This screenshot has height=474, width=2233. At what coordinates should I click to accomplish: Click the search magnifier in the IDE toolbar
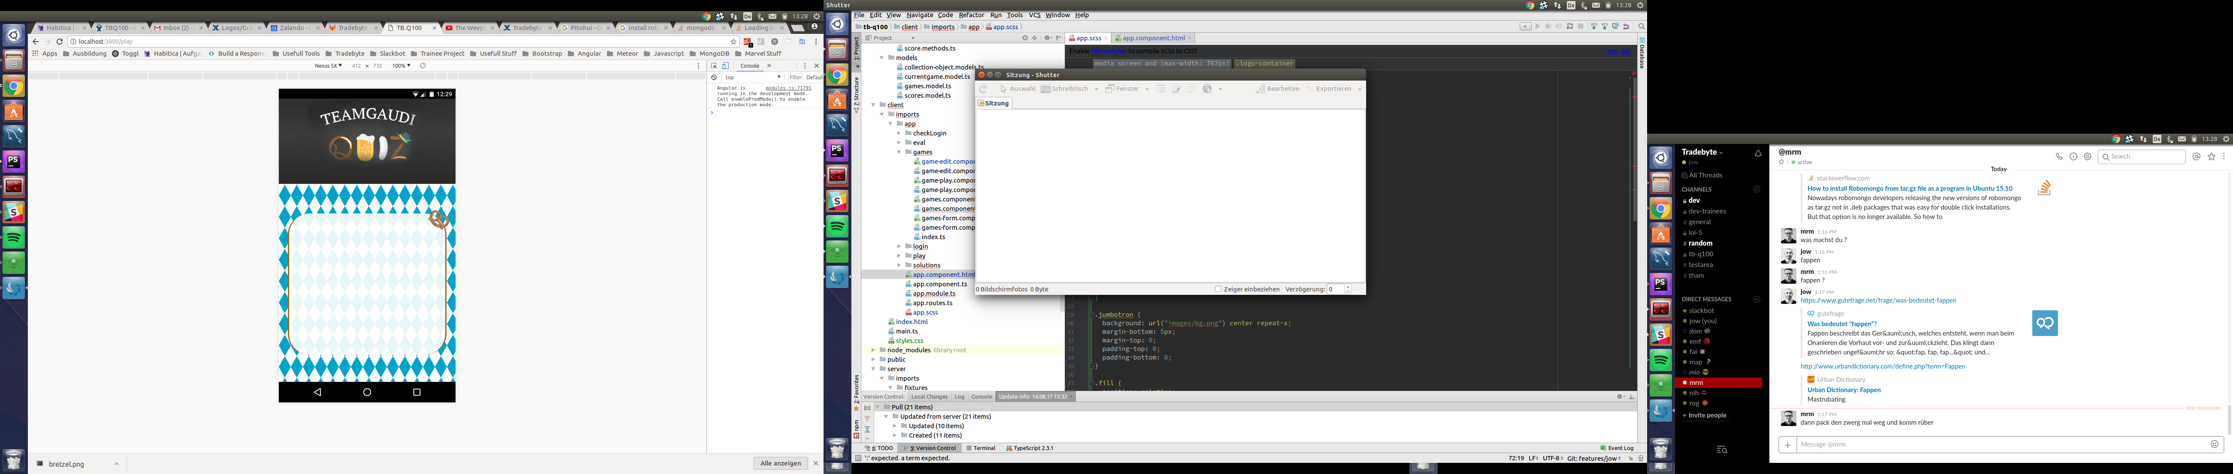click(1641, 27)
